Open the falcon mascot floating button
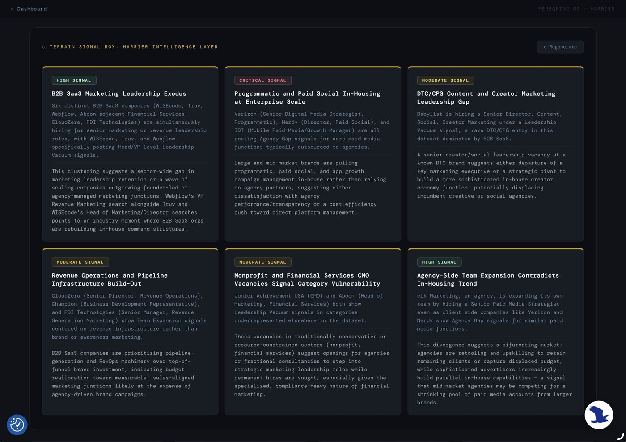 [x=599, y=415]
